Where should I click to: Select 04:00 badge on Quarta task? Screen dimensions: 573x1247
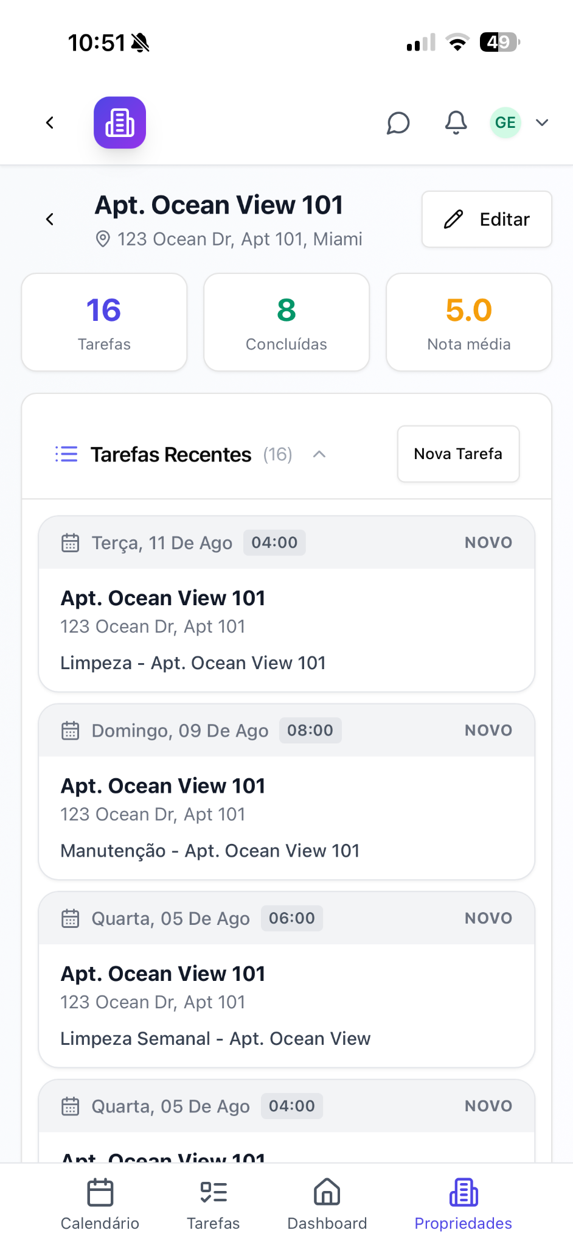(292, 1106)
